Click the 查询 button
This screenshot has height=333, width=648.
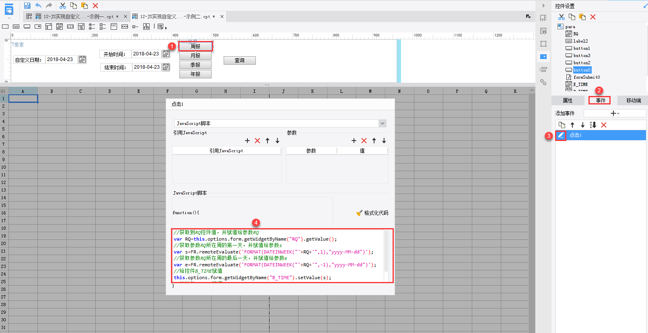(240, 60)
